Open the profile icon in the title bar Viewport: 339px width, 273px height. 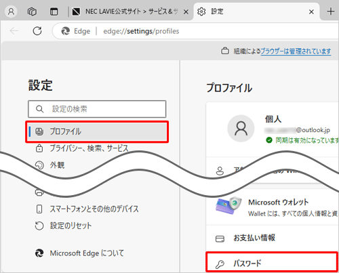(x=11, y=12)
